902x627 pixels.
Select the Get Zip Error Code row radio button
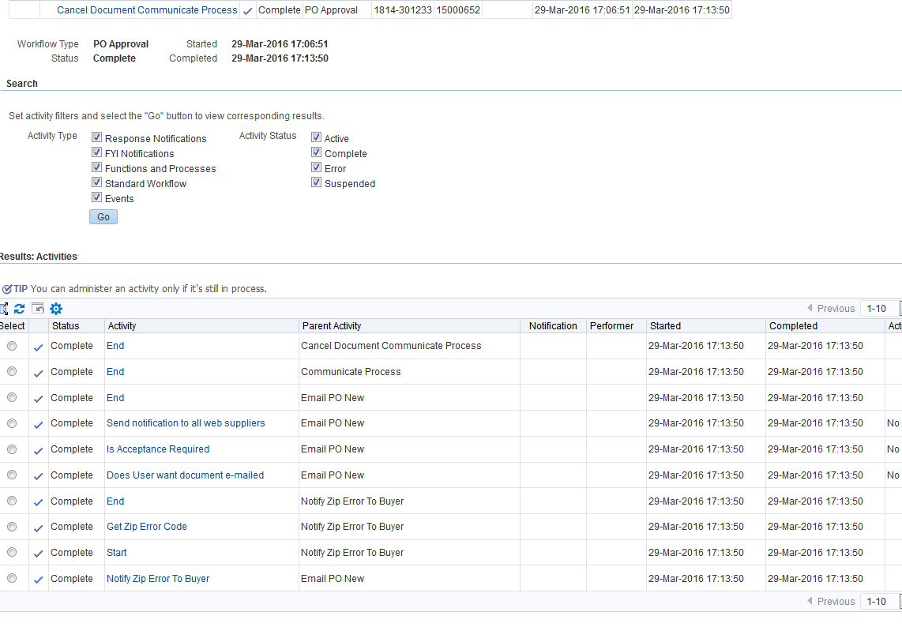[x=12, y=527]
